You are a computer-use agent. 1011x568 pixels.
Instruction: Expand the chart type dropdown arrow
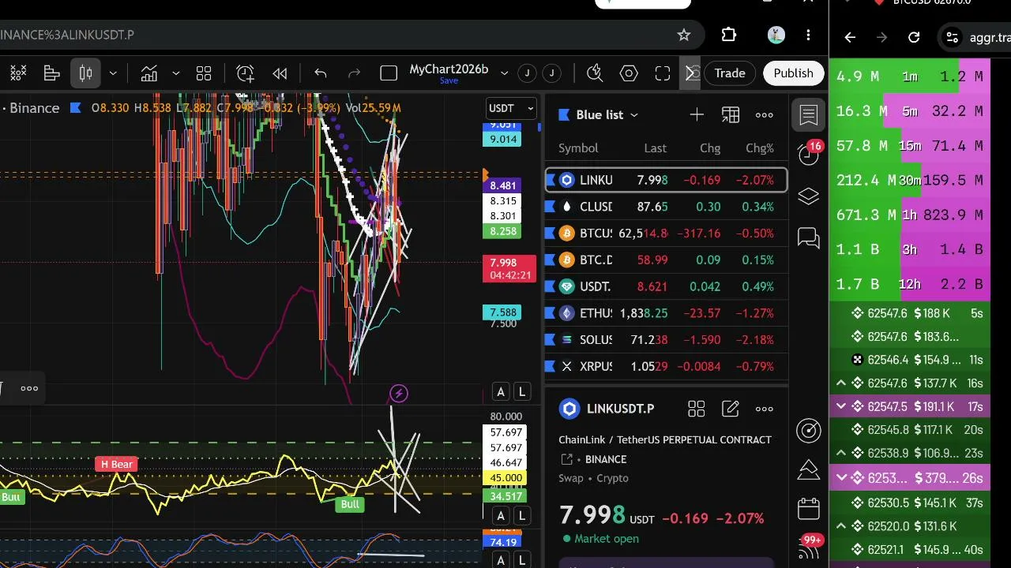click(x=113, y=73)
